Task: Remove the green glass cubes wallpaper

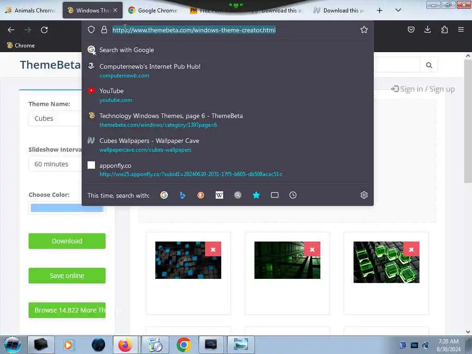Action: [411, 249]
